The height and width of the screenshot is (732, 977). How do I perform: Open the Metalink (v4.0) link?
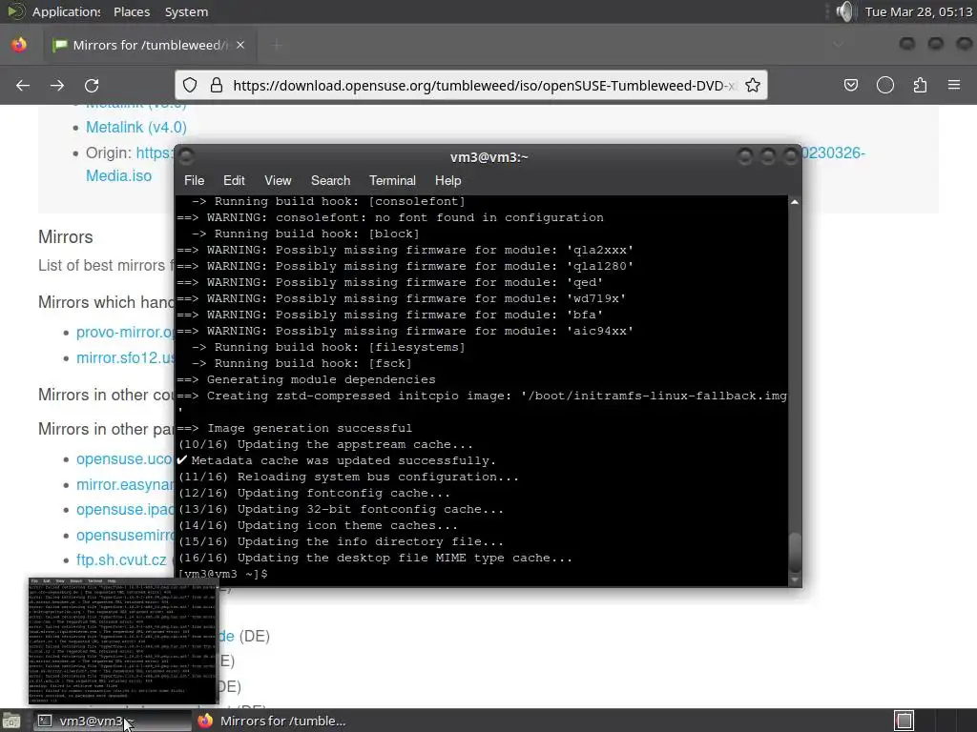135,127
